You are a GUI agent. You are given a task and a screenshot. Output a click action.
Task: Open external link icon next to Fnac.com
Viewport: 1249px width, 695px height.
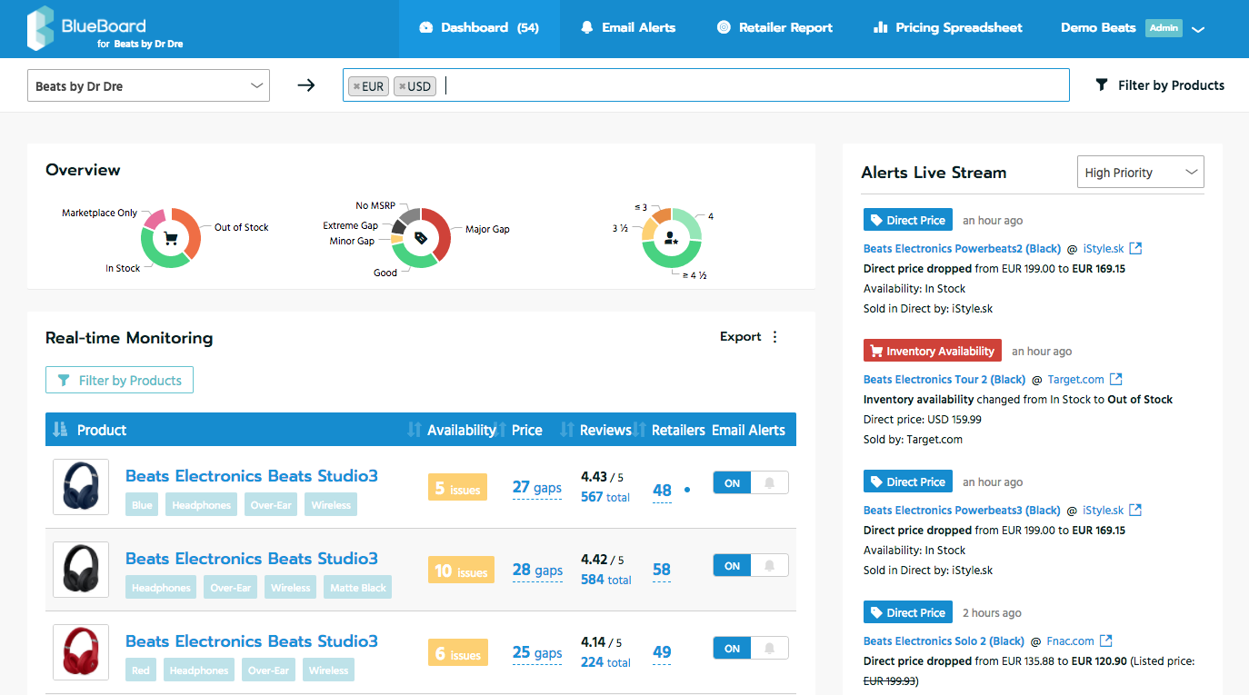pos(1106,640)
